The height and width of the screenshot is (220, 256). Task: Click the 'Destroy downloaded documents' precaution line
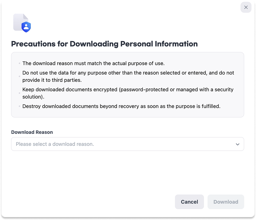pos(121,106)
